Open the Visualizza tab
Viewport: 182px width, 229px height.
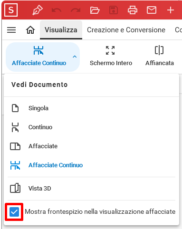click(x=61, y=30)
